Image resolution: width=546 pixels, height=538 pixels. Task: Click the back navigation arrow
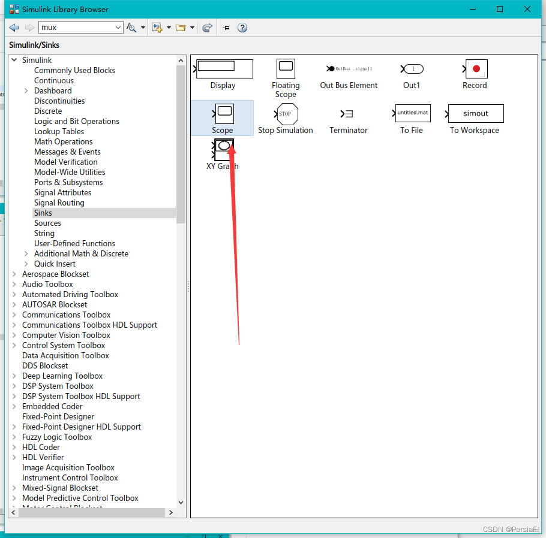14,28
